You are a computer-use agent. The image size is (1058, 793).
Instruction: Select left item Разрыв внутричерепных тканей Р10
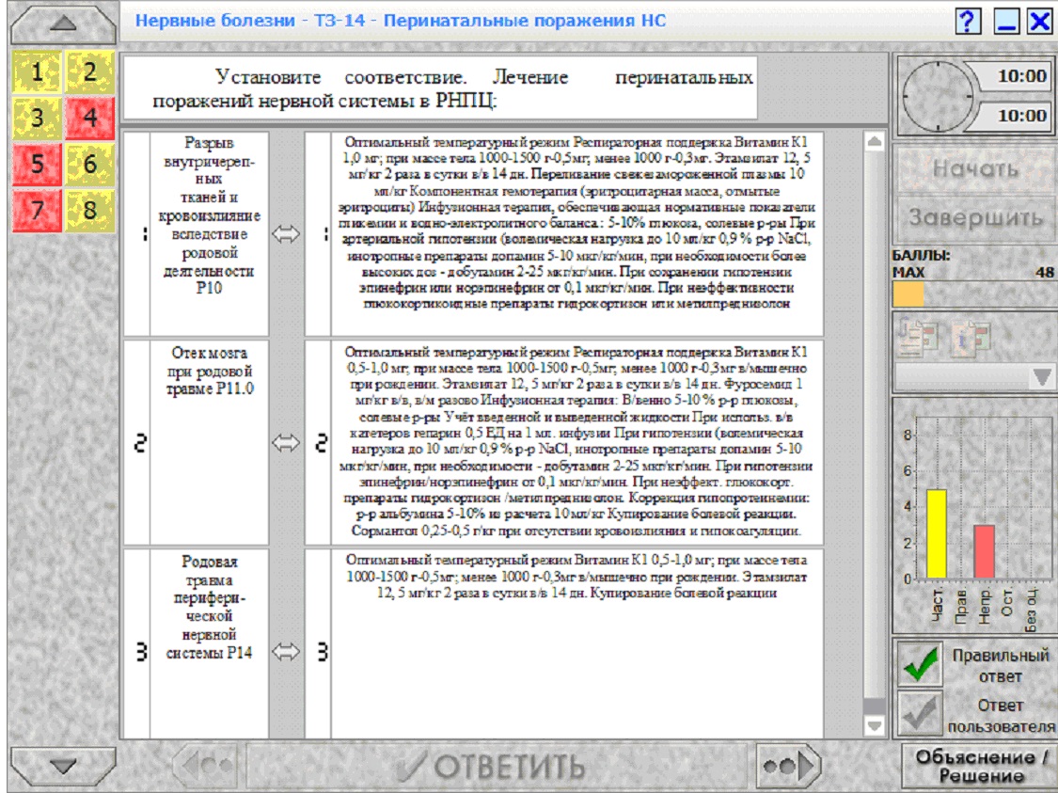(x=209, y=234)
